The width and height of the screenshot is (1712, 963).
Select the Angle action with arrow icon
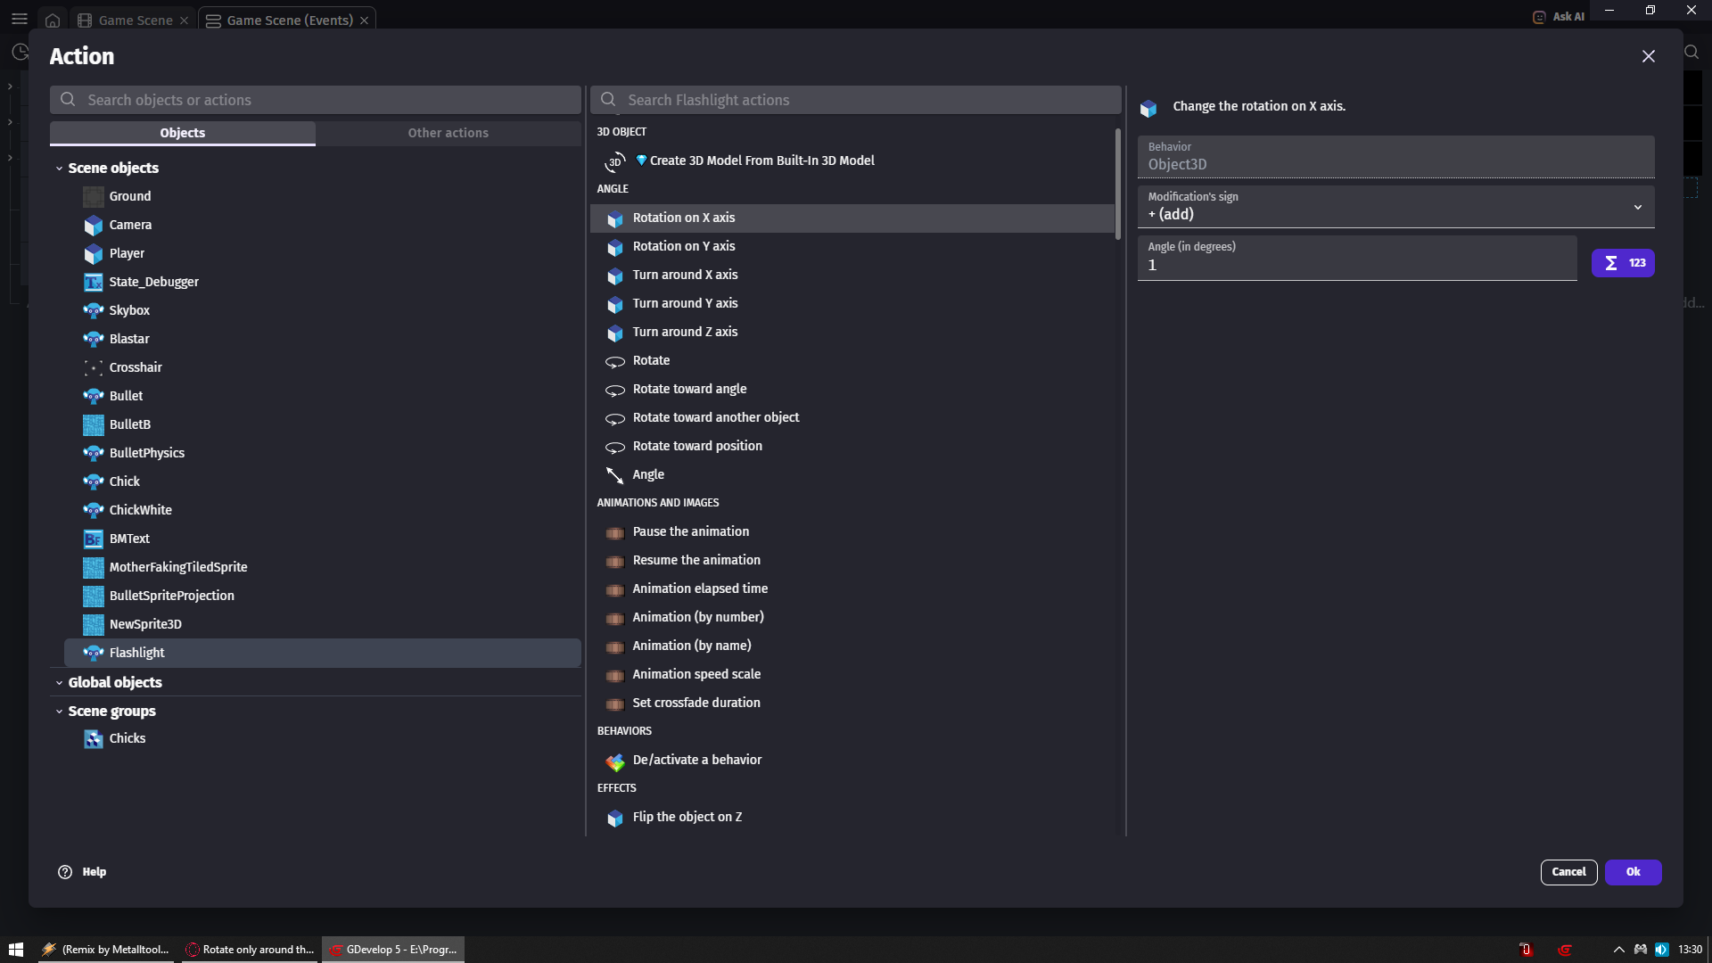click(647, 474)
